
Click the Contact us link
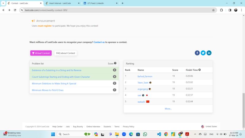coord(99,42)
